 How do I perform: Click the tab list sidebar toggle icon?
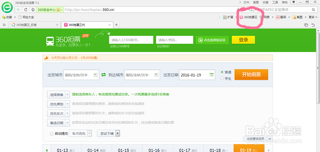[4, 25]
